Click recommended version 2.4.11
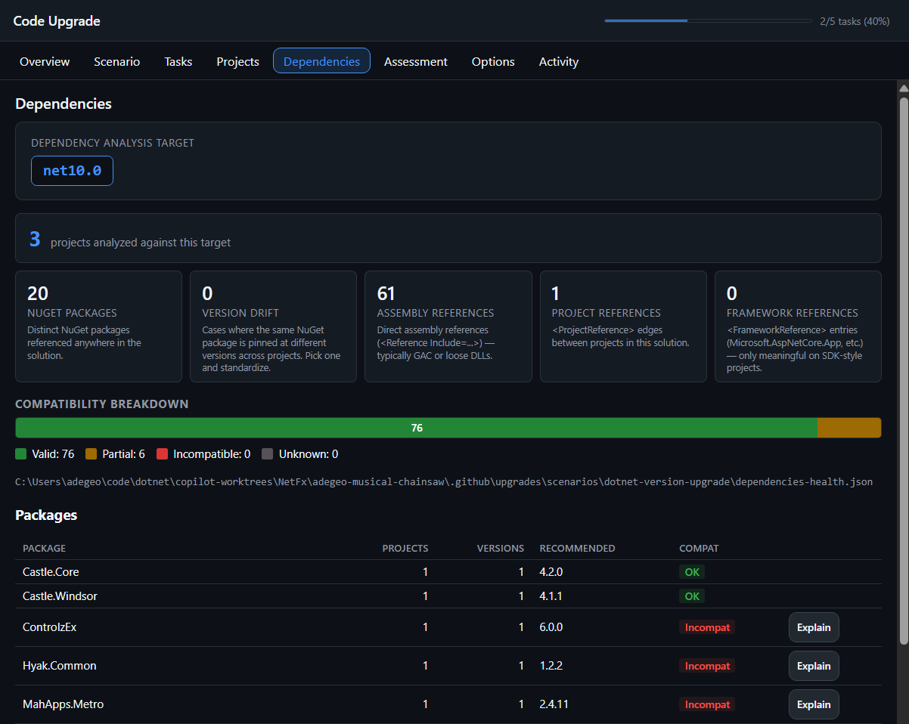Viewport: 909px width, 724px height. (x=554, y=704)
